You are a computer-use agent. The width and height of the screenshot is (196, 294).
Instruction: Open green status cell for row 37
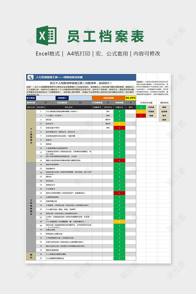click(x=119, y=258)
